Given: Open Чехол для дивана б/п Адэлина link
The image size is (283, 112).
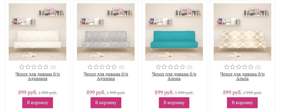Looking at the screenshot, I should [106, 76].
